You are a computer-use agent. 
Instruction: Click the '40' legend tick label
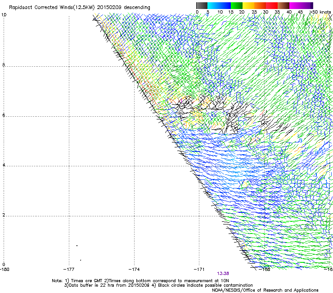tap(289, 12)
